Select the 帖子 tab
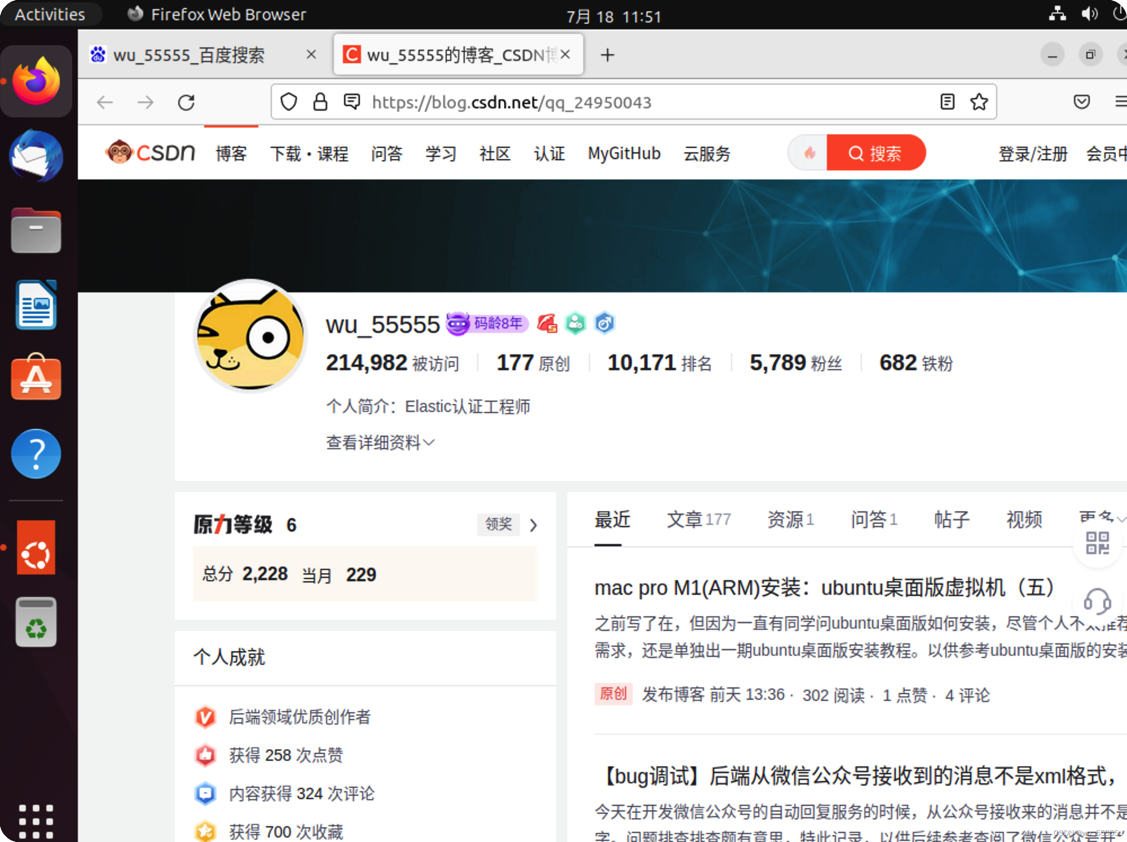This screenshot has width=1127, height=842. point(952,519)
